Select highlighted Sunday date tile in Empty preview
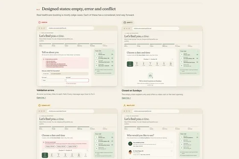The image size is (239, 159). coord(130,64)
